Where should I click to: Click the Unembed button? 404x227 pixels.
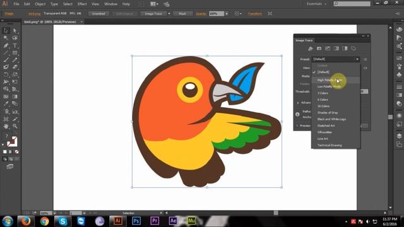coord(98,13)
